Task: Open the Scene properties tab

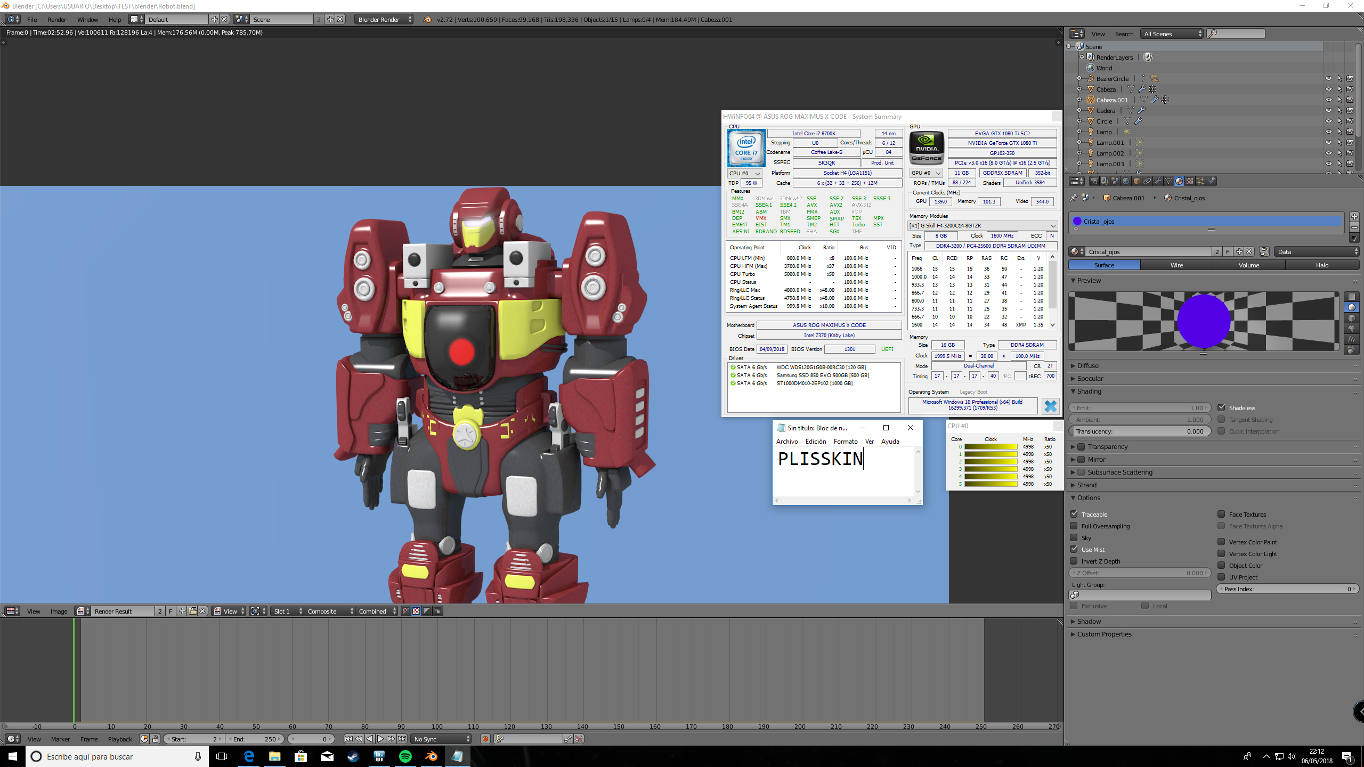Action: point(1115,181)
